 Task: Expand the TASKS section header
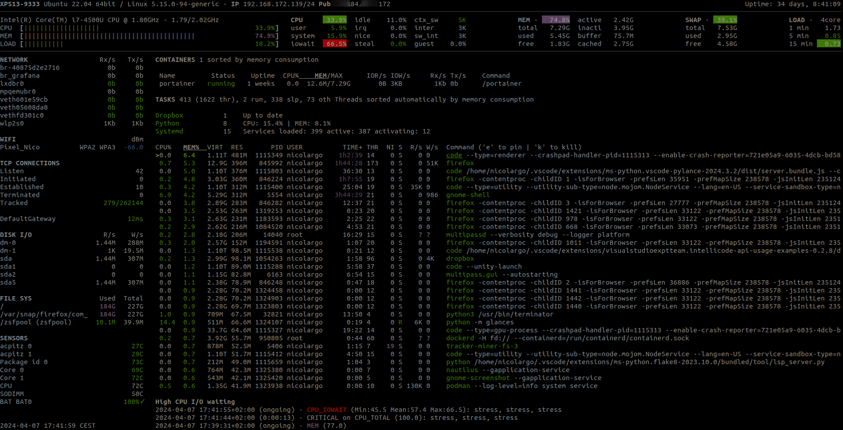(x=165, y=99)
